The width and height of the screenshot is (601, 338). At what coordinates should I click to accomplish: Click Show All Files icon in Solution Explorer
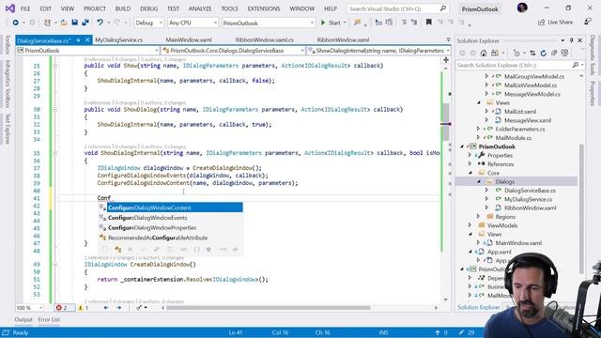point(564,53)
